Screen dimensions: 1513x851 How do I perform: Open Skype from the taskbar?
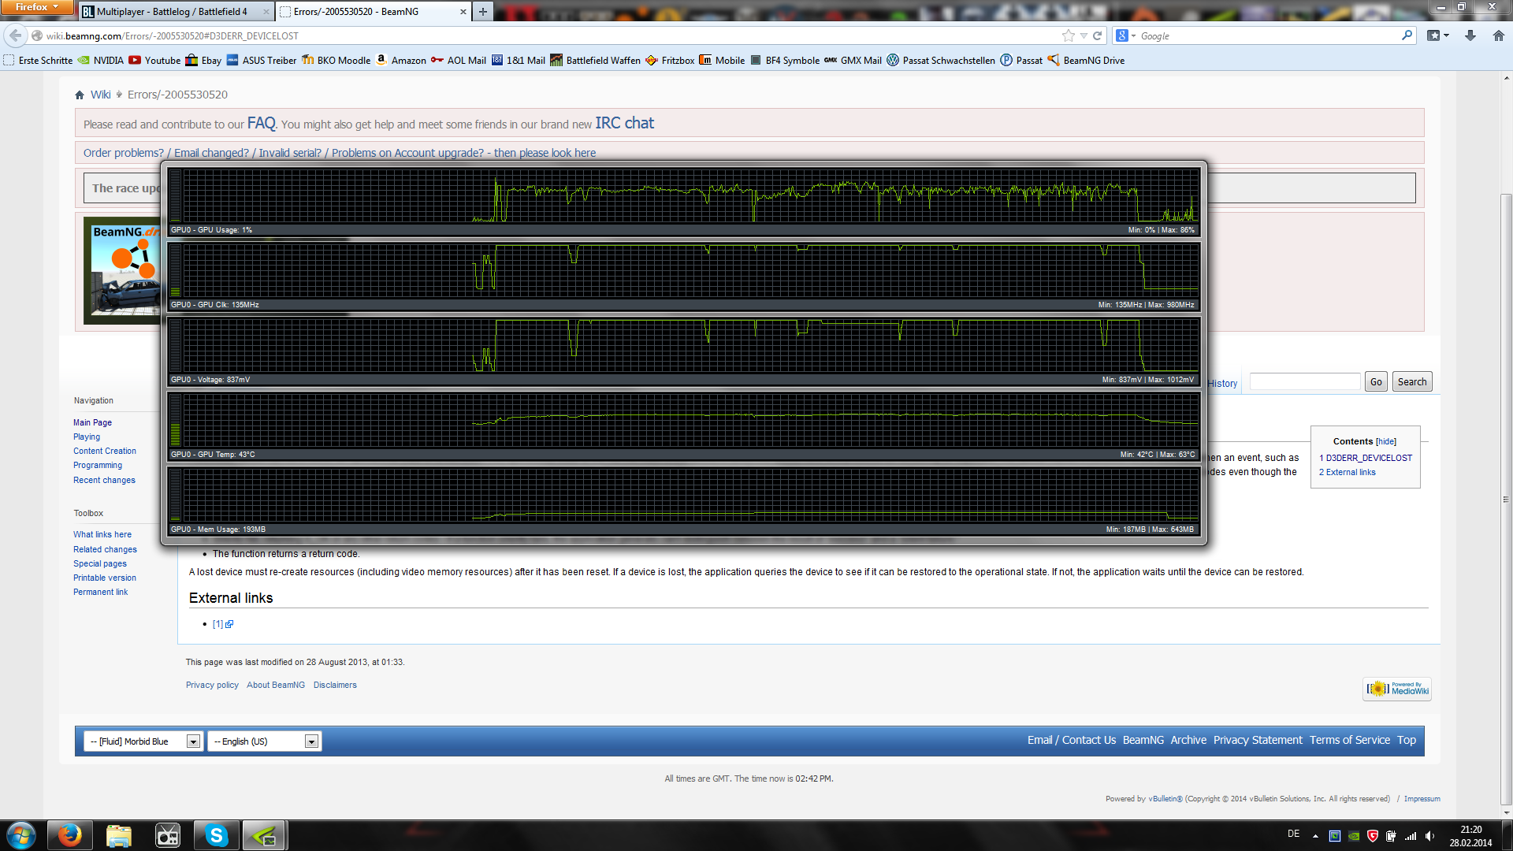(x=216, y=835)
